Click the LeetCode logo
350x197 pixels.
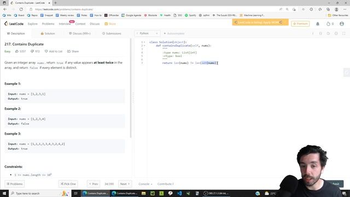pos(14,24)
